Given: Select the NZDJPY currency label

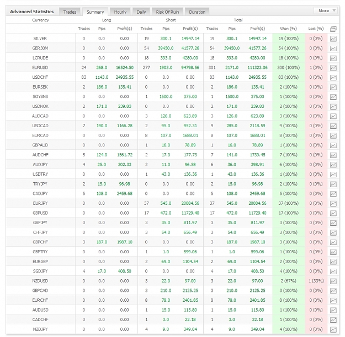Looking at the screenshot, I should point(40,329).
